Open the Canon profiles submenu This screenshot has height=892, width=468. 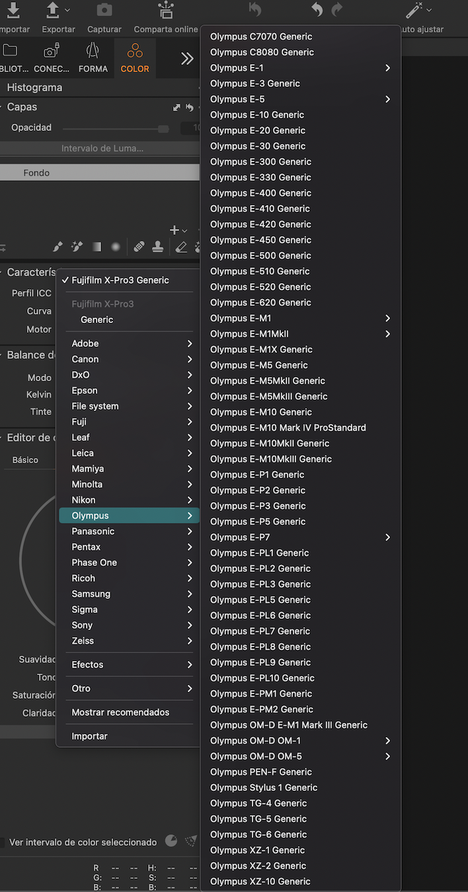pos(128,359)
